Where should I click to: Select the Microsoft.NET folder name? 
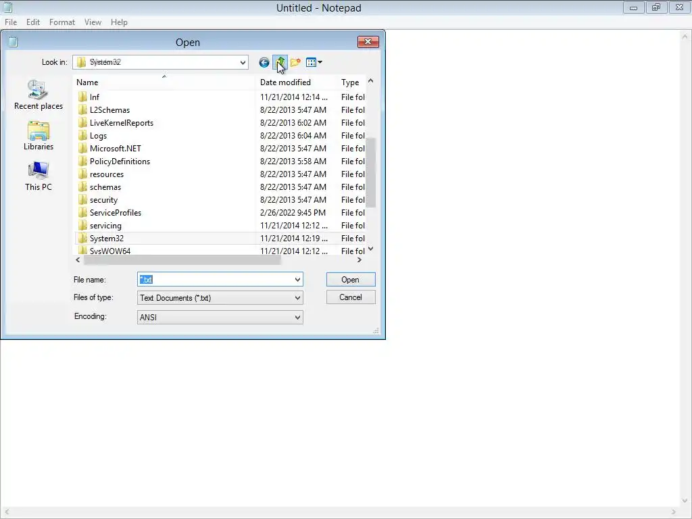tap(115, 148)
